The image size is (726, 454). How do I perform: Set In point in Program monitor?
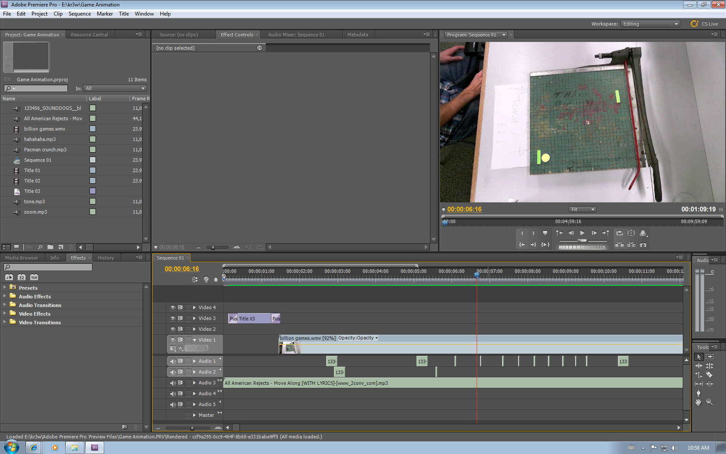click(x=522, y=233)
